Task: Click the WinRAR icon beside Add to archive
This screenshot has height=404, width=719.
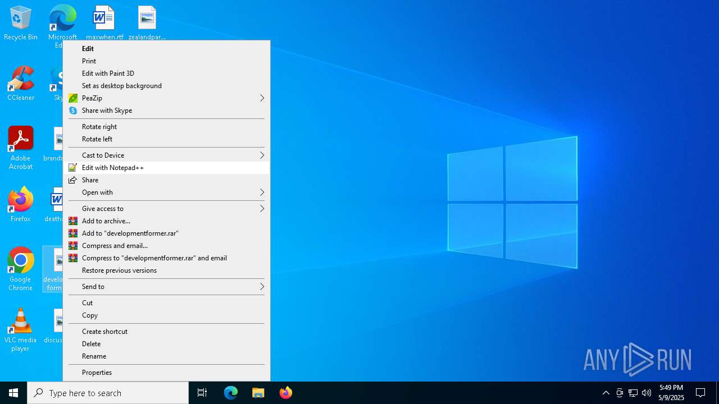Action: coord(73,221)
